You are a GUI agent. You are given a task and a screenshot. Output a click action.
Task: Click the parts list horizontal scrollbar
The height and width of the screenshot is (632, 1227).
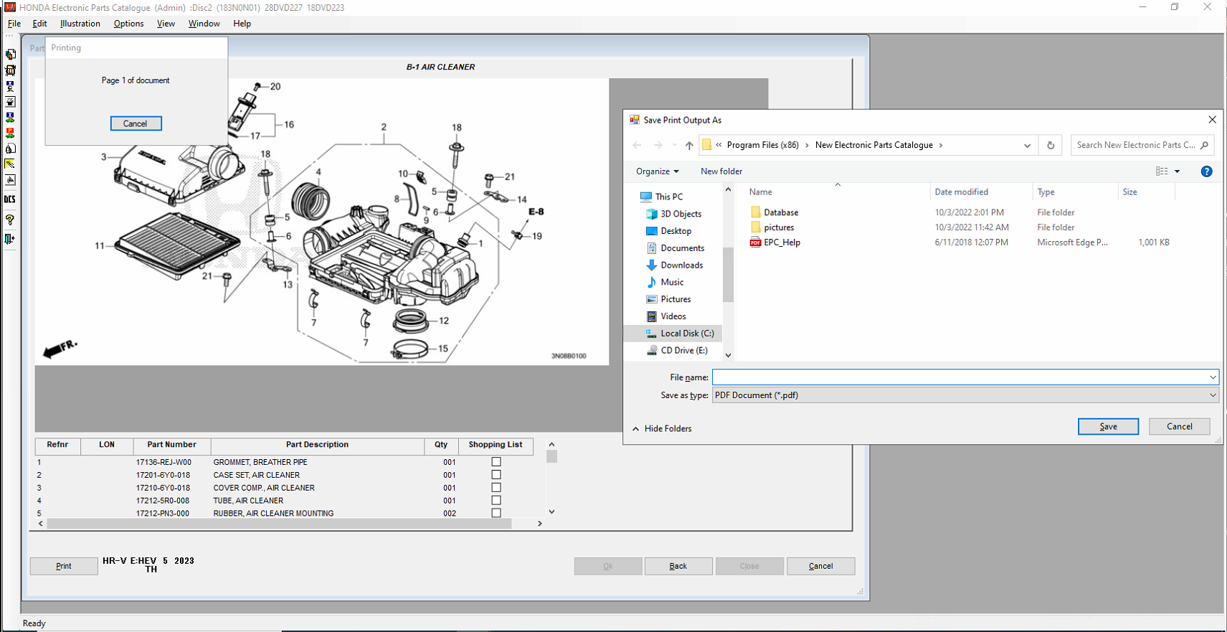pyautogui.click(x=280, y=524)
